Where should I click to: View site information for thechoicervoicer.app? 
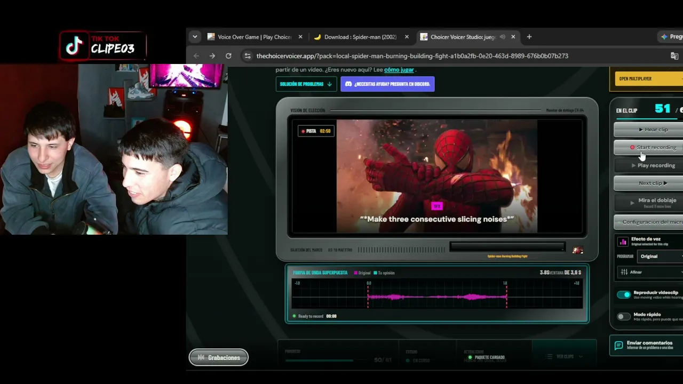click(x=247, y=56)
